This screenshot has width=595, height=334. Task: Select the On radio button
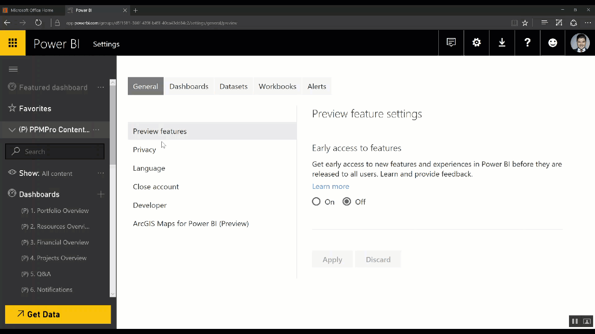[316, 202]
